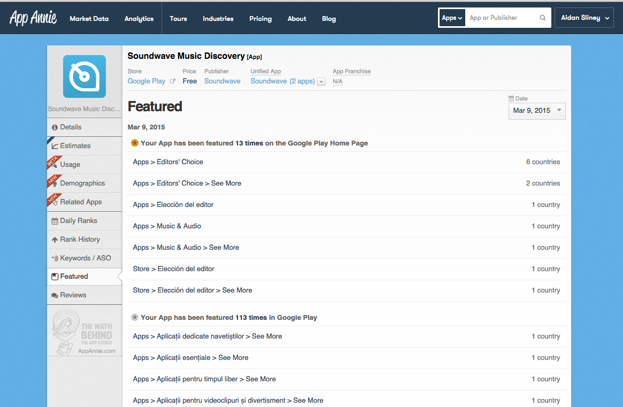Click the Reviews speech bubble icon

(x=55, y=295)
